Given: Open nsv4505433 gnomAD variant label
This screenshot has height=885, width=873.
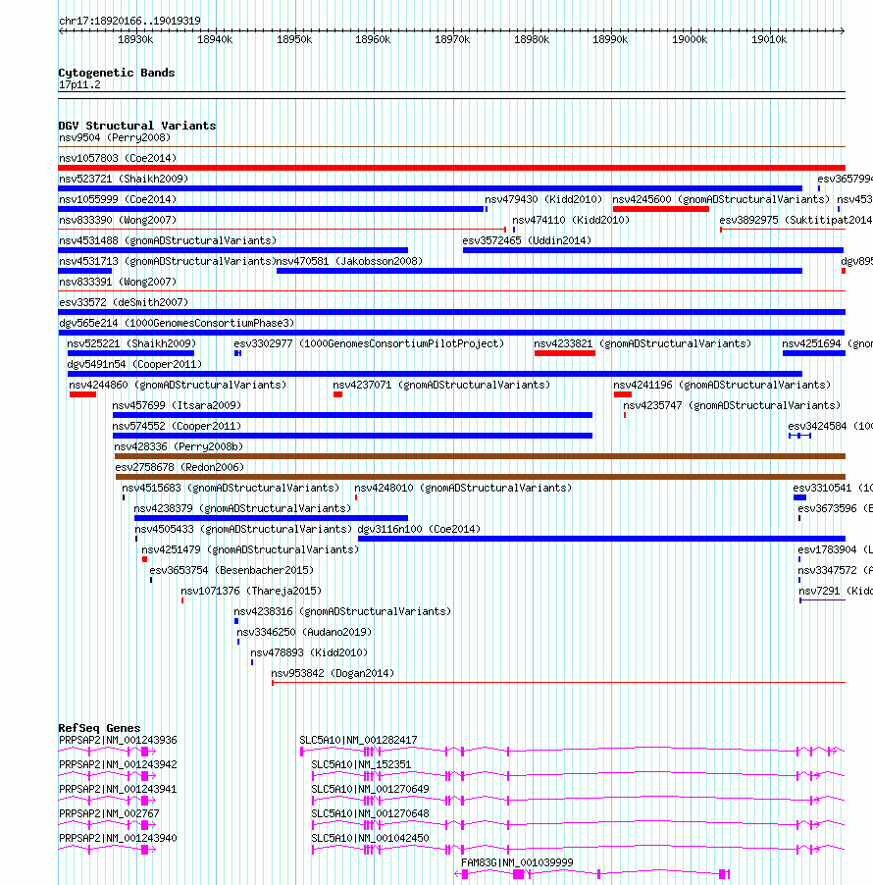Looking at the screenshot, I should tap(243, 530).
